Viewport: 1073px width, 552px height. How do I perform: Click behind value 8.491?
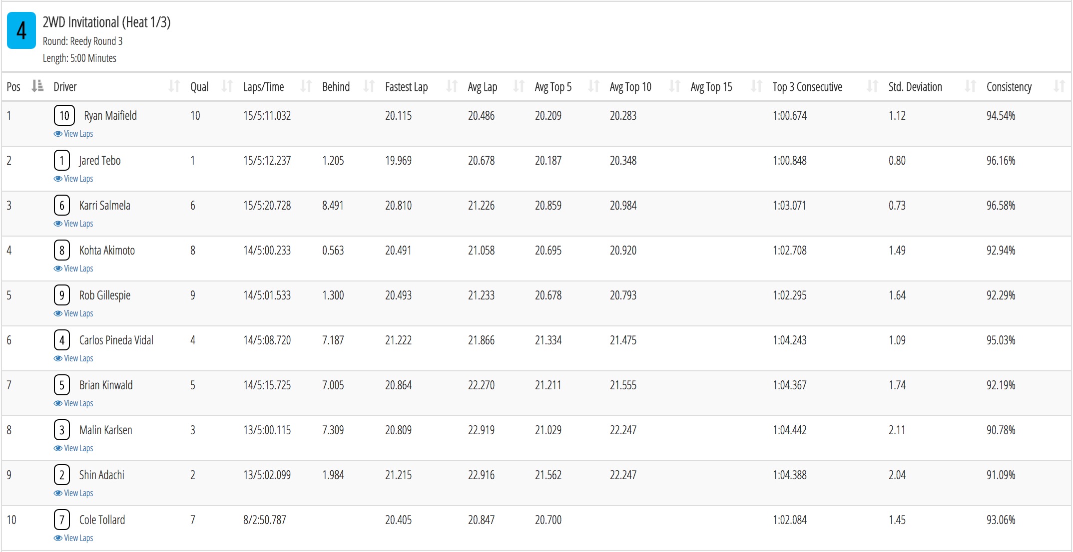[x=333, y=206]
